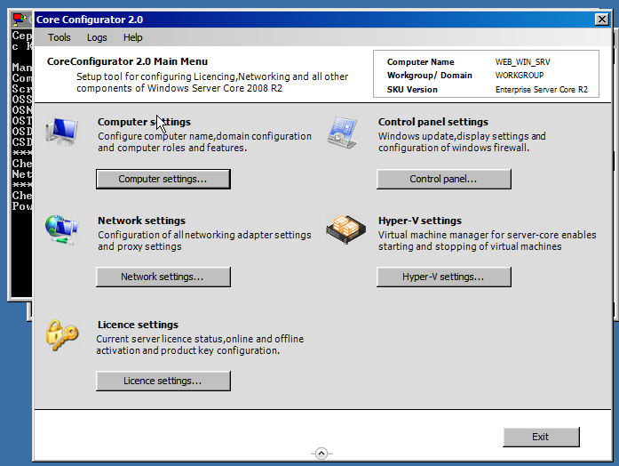This screenshot has width=619, height=466.
Task: Click the Network settings globe icon
Action: 61,229
